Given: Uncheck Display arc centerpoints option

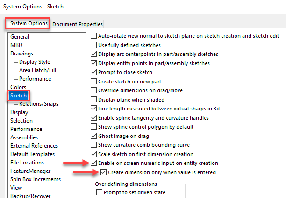Looking at the screenshot, I should (x=93, y=54).
